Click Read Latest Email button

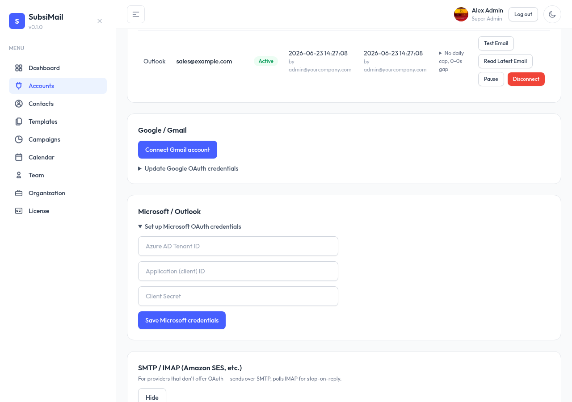[x=505, y=61]
